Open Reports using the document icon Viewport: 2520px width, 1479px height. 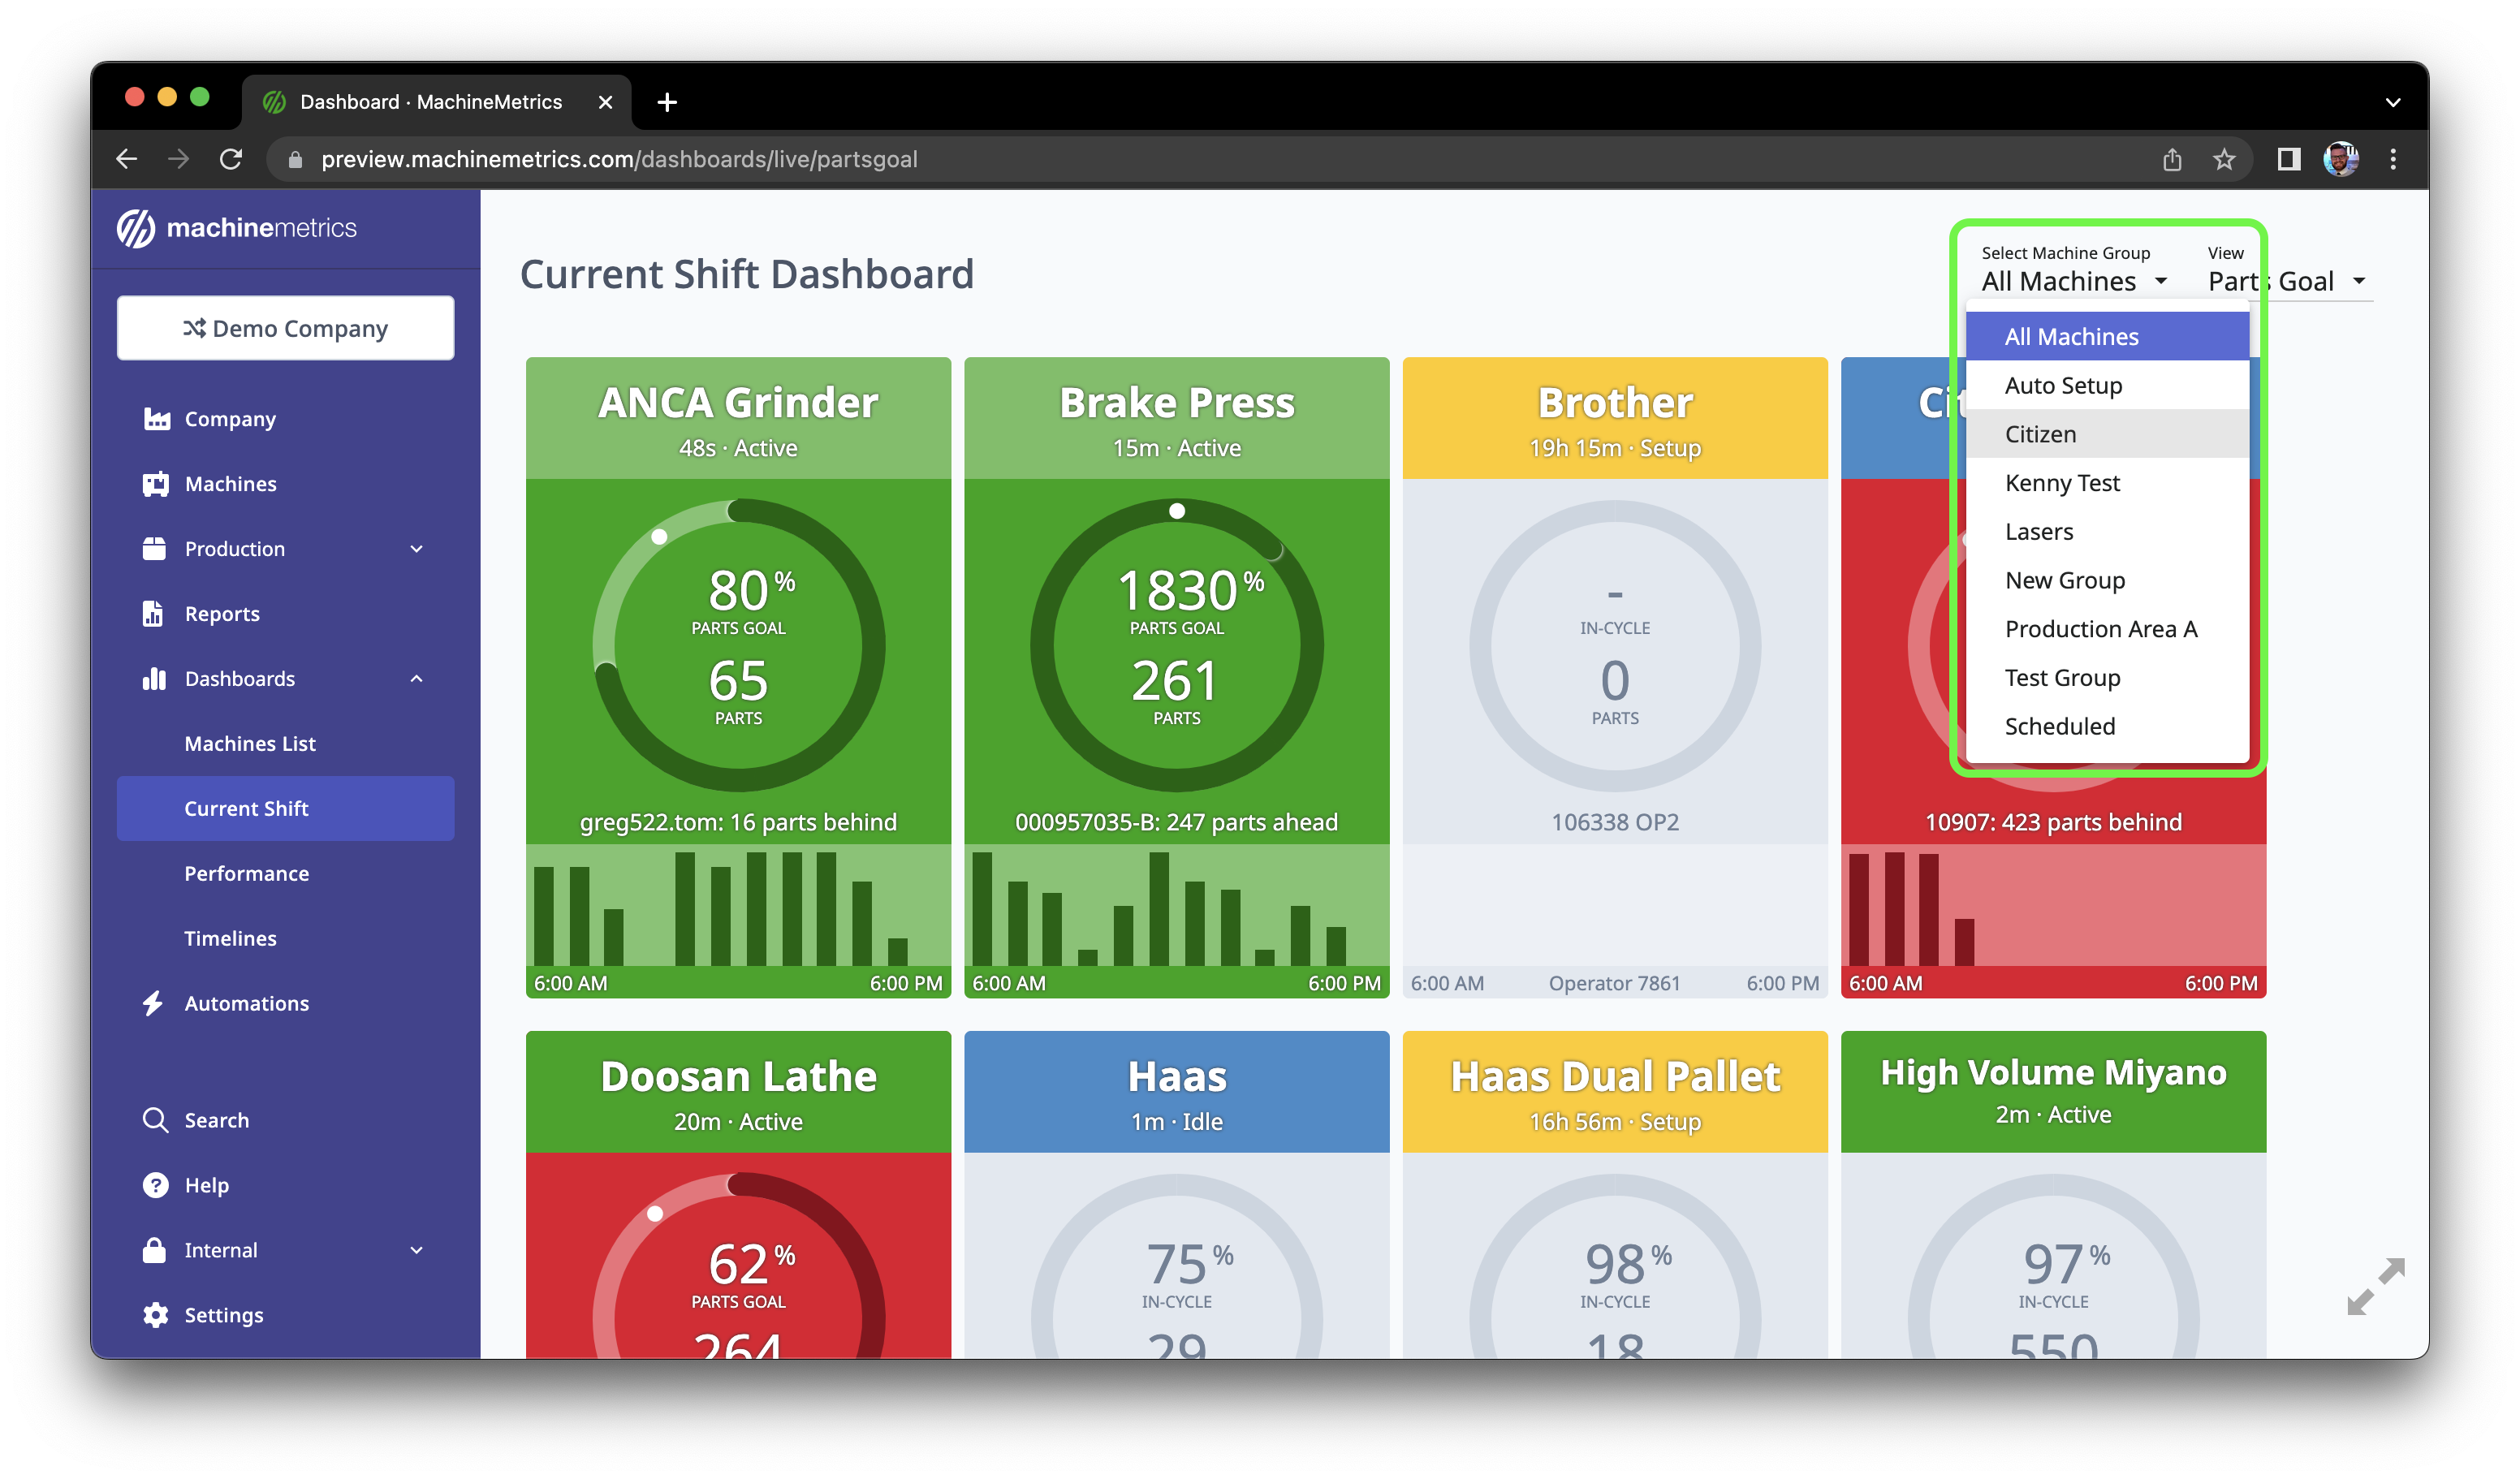[155, 613]
